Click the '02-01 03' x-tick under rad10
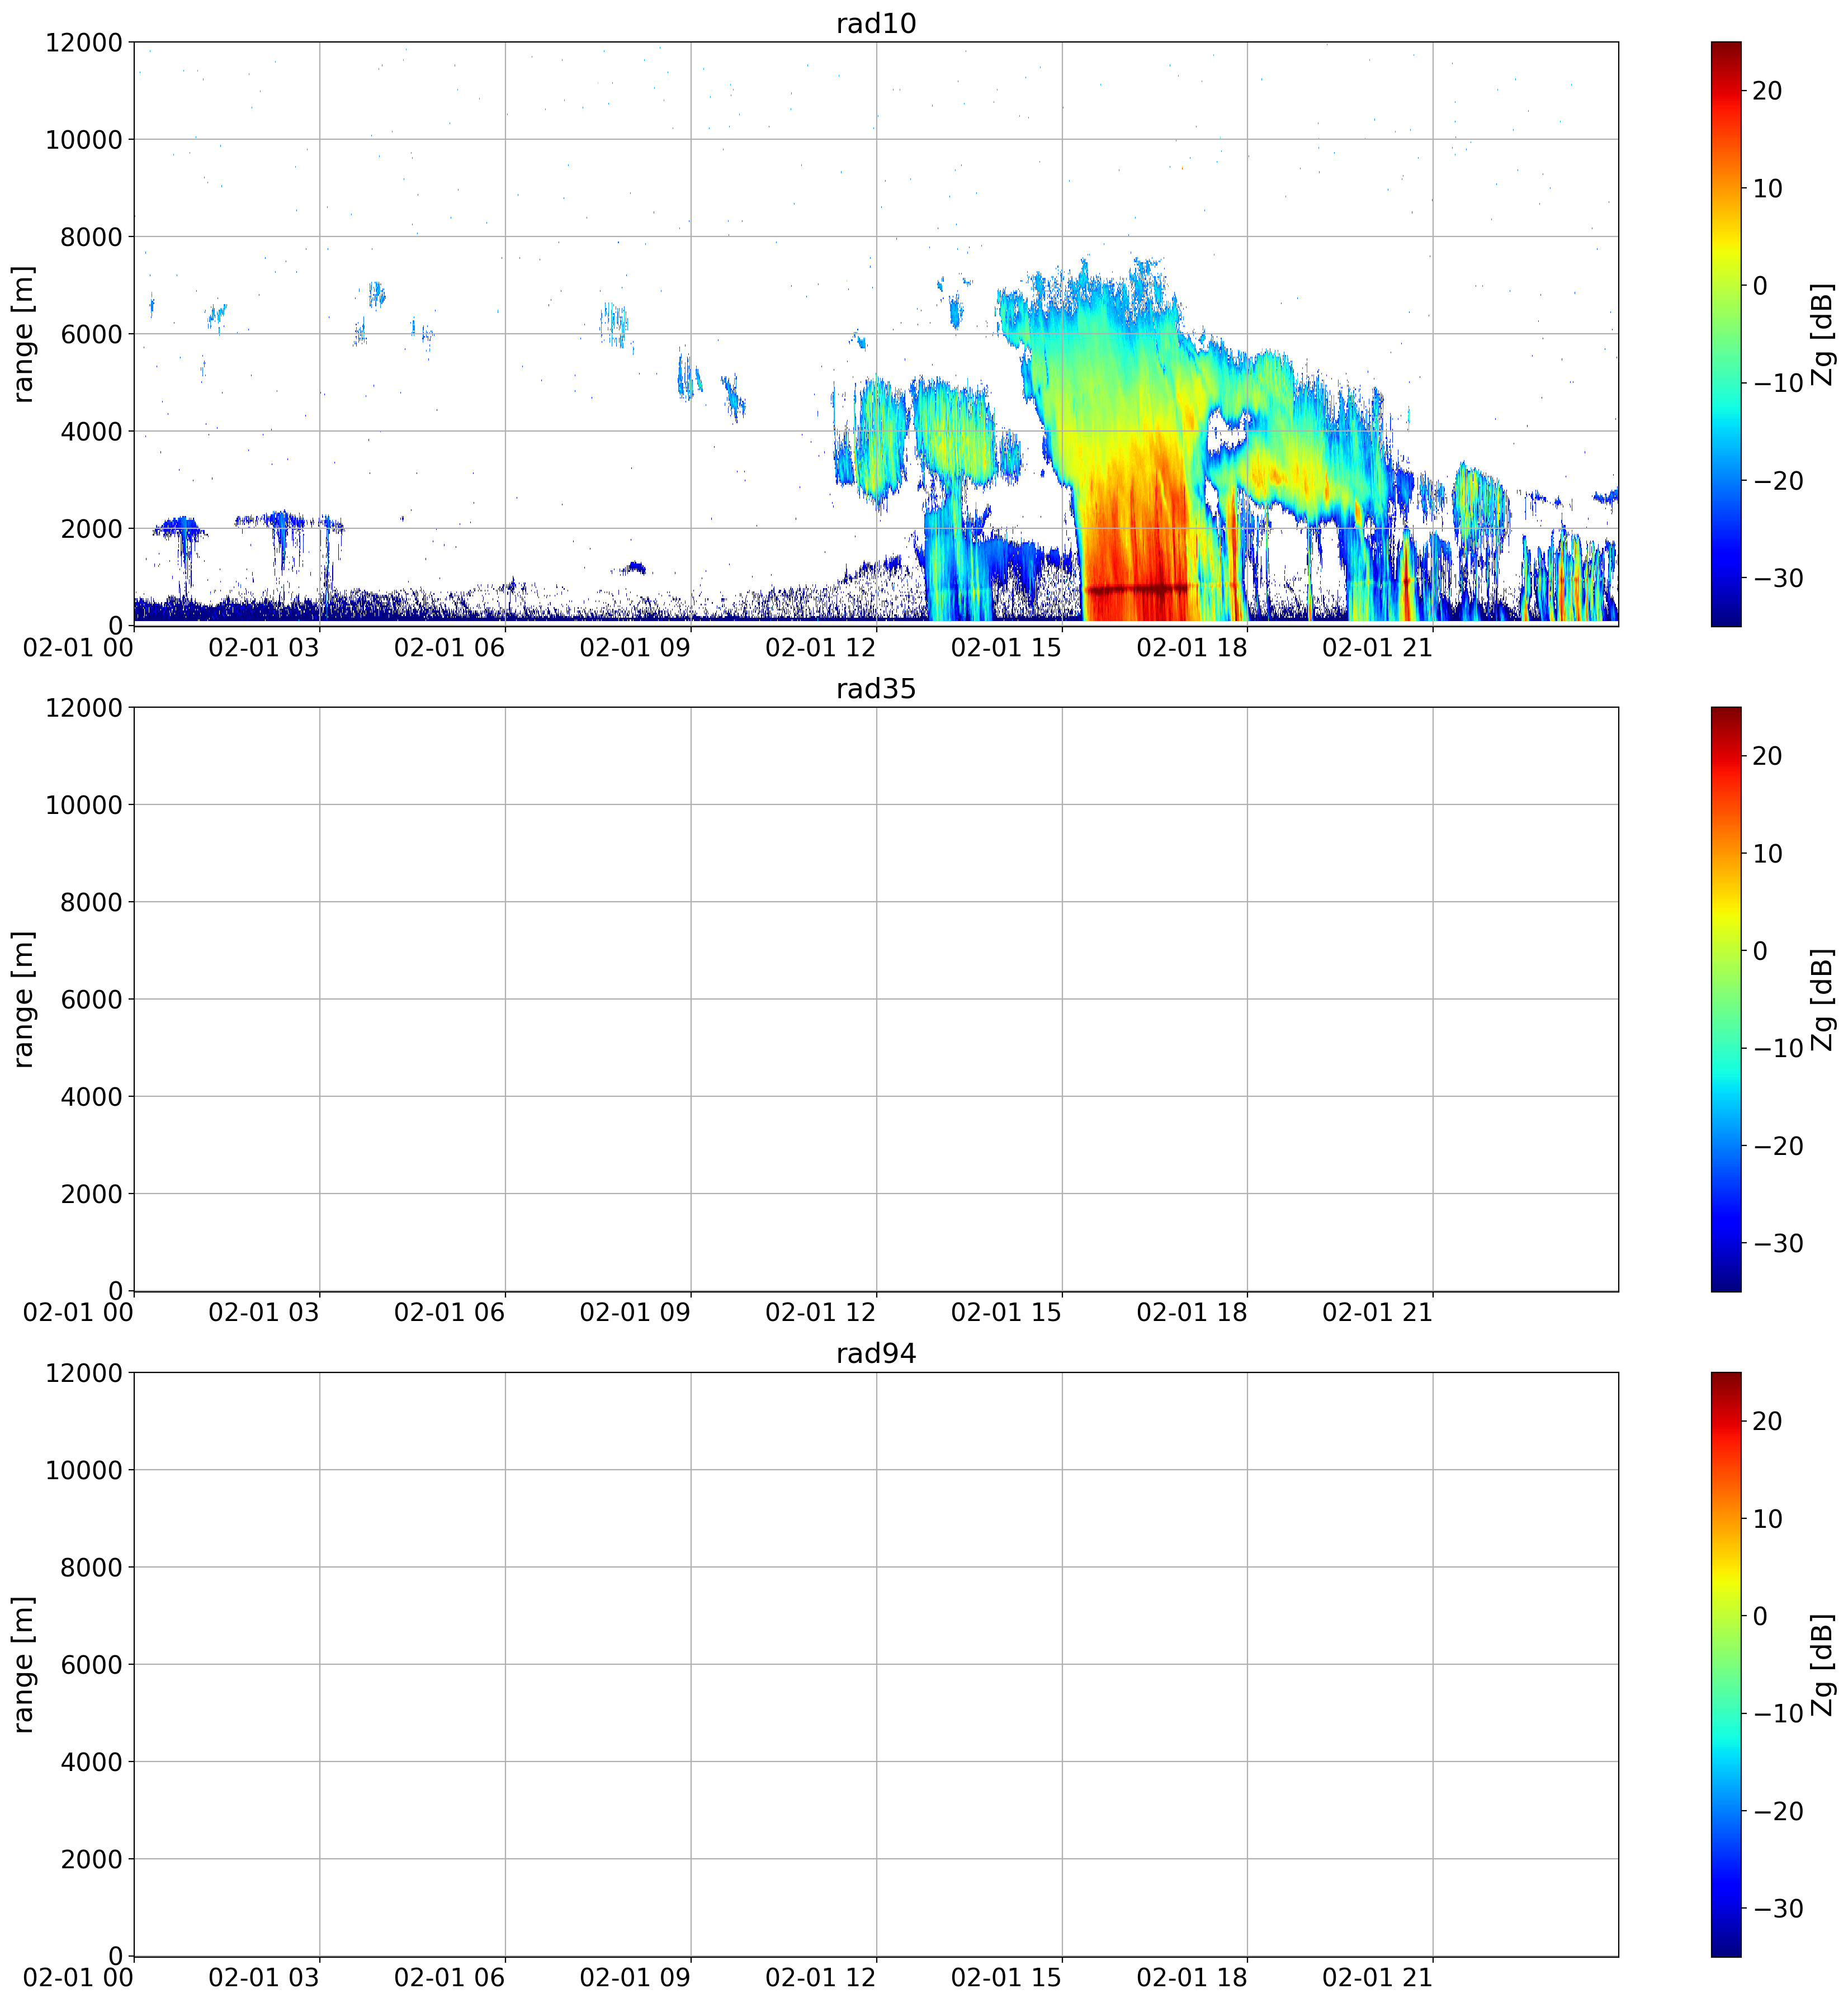1848x2003 pixels. 264,647
